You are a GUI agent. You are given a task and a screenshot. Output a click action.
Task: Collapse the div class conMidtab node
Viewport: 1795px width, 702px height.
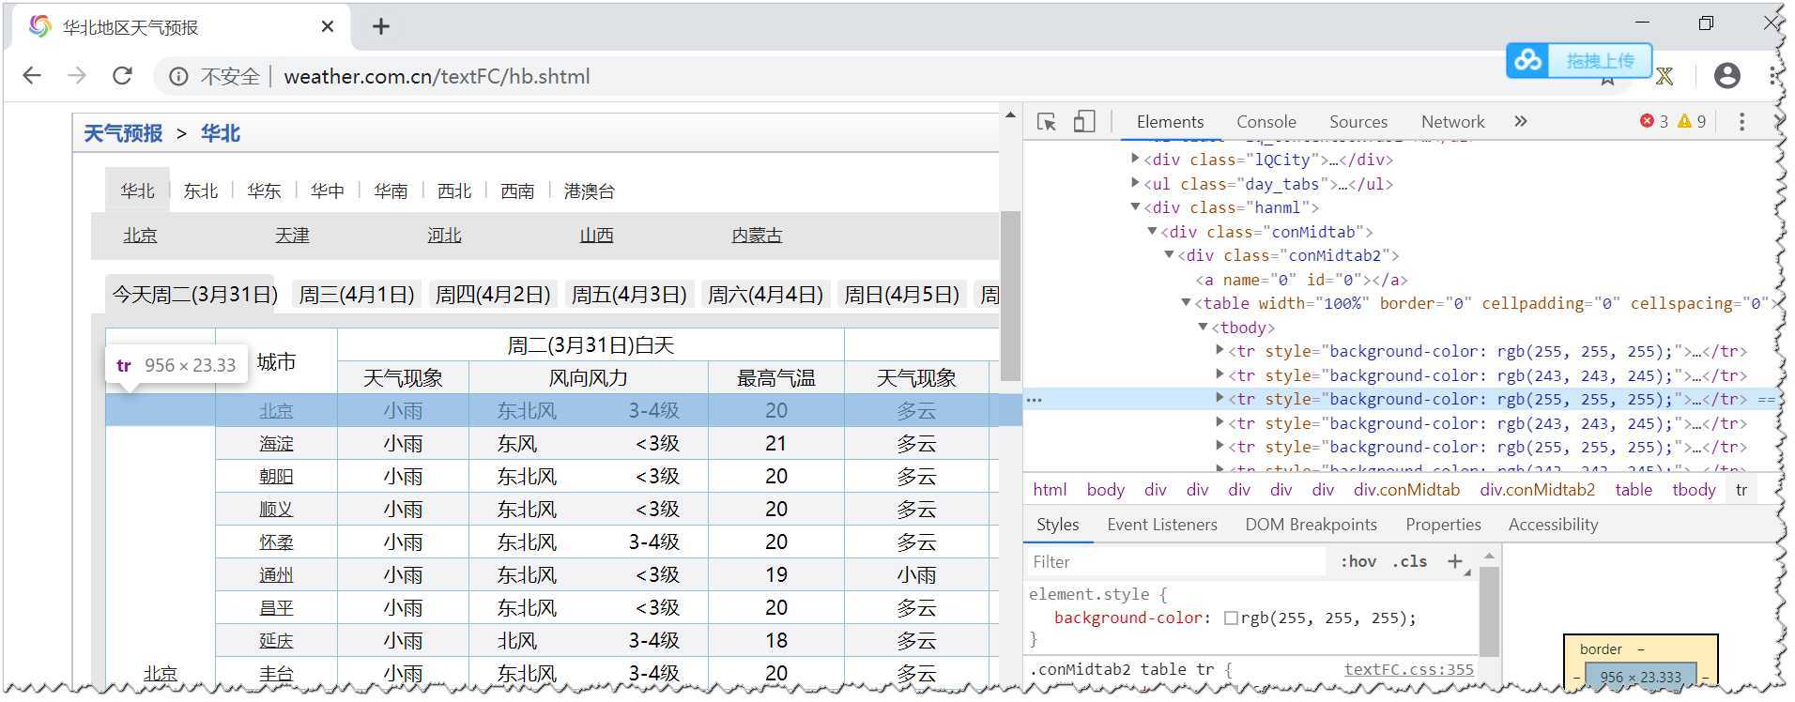point(1152,231)
